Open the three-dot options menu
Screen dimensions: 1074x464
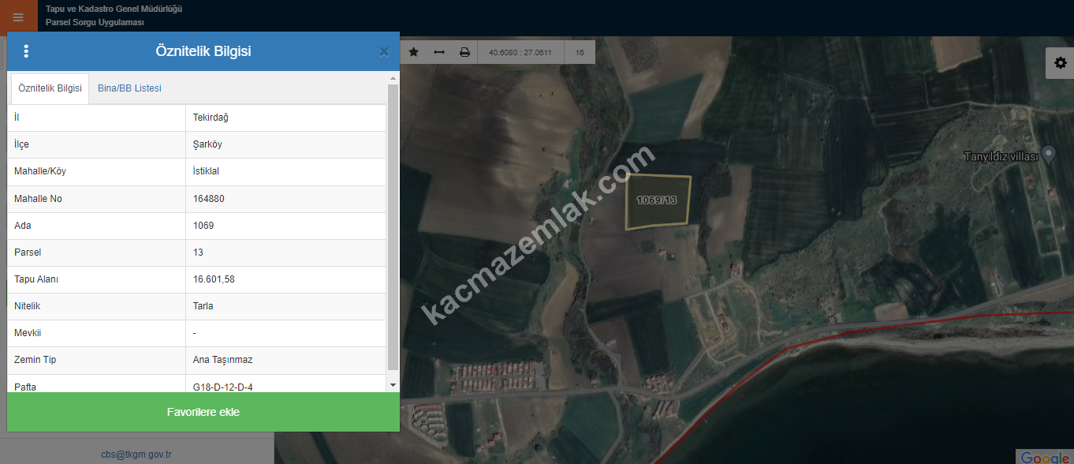(26, 51)
